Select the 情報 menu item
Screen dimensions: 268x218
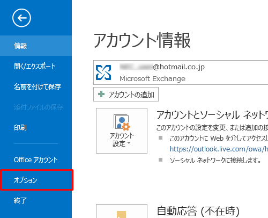click(36, 46)
